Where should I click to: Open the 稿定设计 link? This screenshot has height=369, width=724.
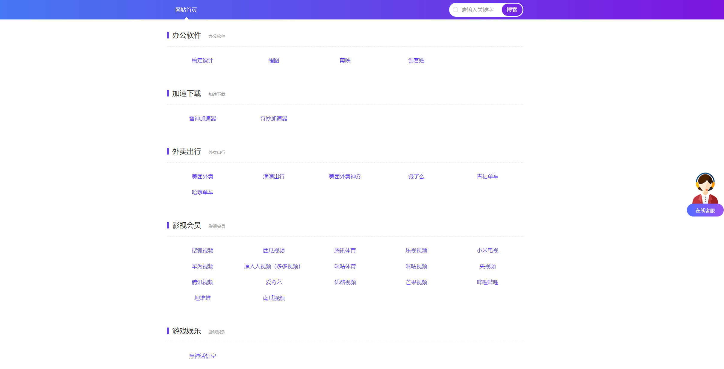click(x=202, y=60)
